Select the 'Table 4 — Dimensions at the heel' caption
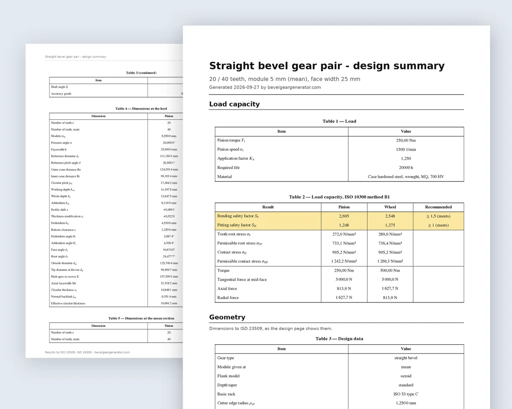This screenshot has width=512, height=409. tap(141, 109)
